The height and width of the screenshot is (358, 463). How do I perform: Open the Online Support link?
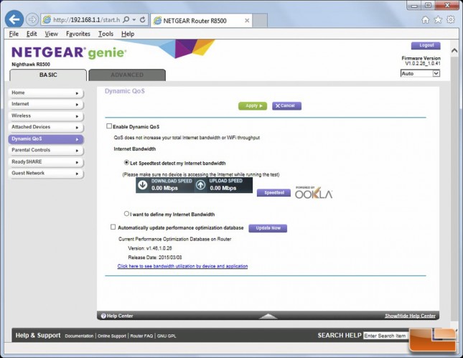point(112,336)
